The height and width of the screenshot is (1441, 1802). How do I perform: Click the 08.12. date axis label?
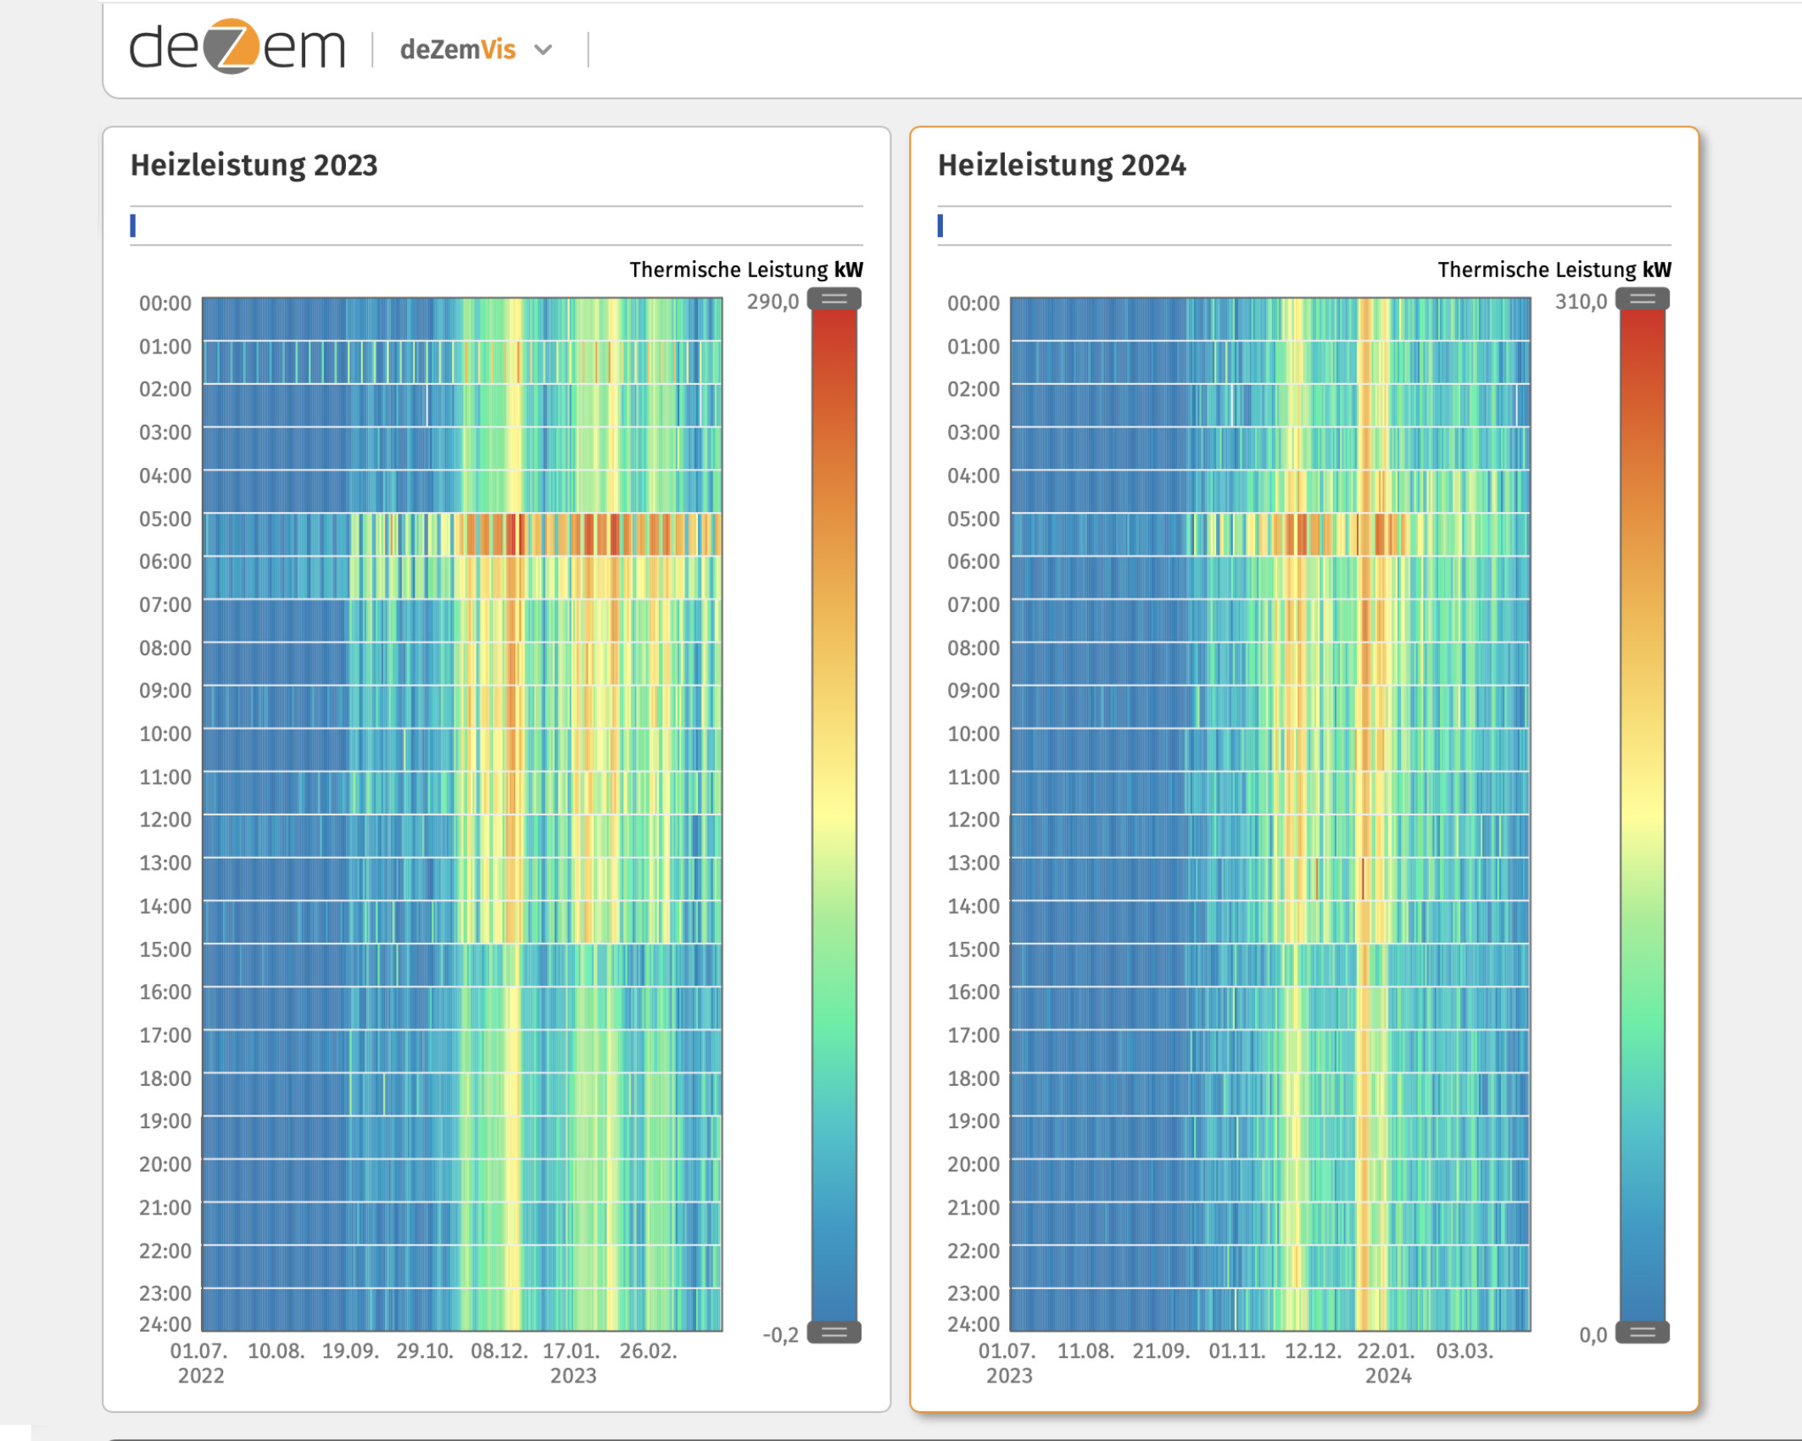coord(499,1351)
